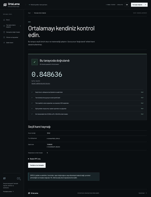
Task: Switch language with the EN button
Action: (x=127, y=5)
